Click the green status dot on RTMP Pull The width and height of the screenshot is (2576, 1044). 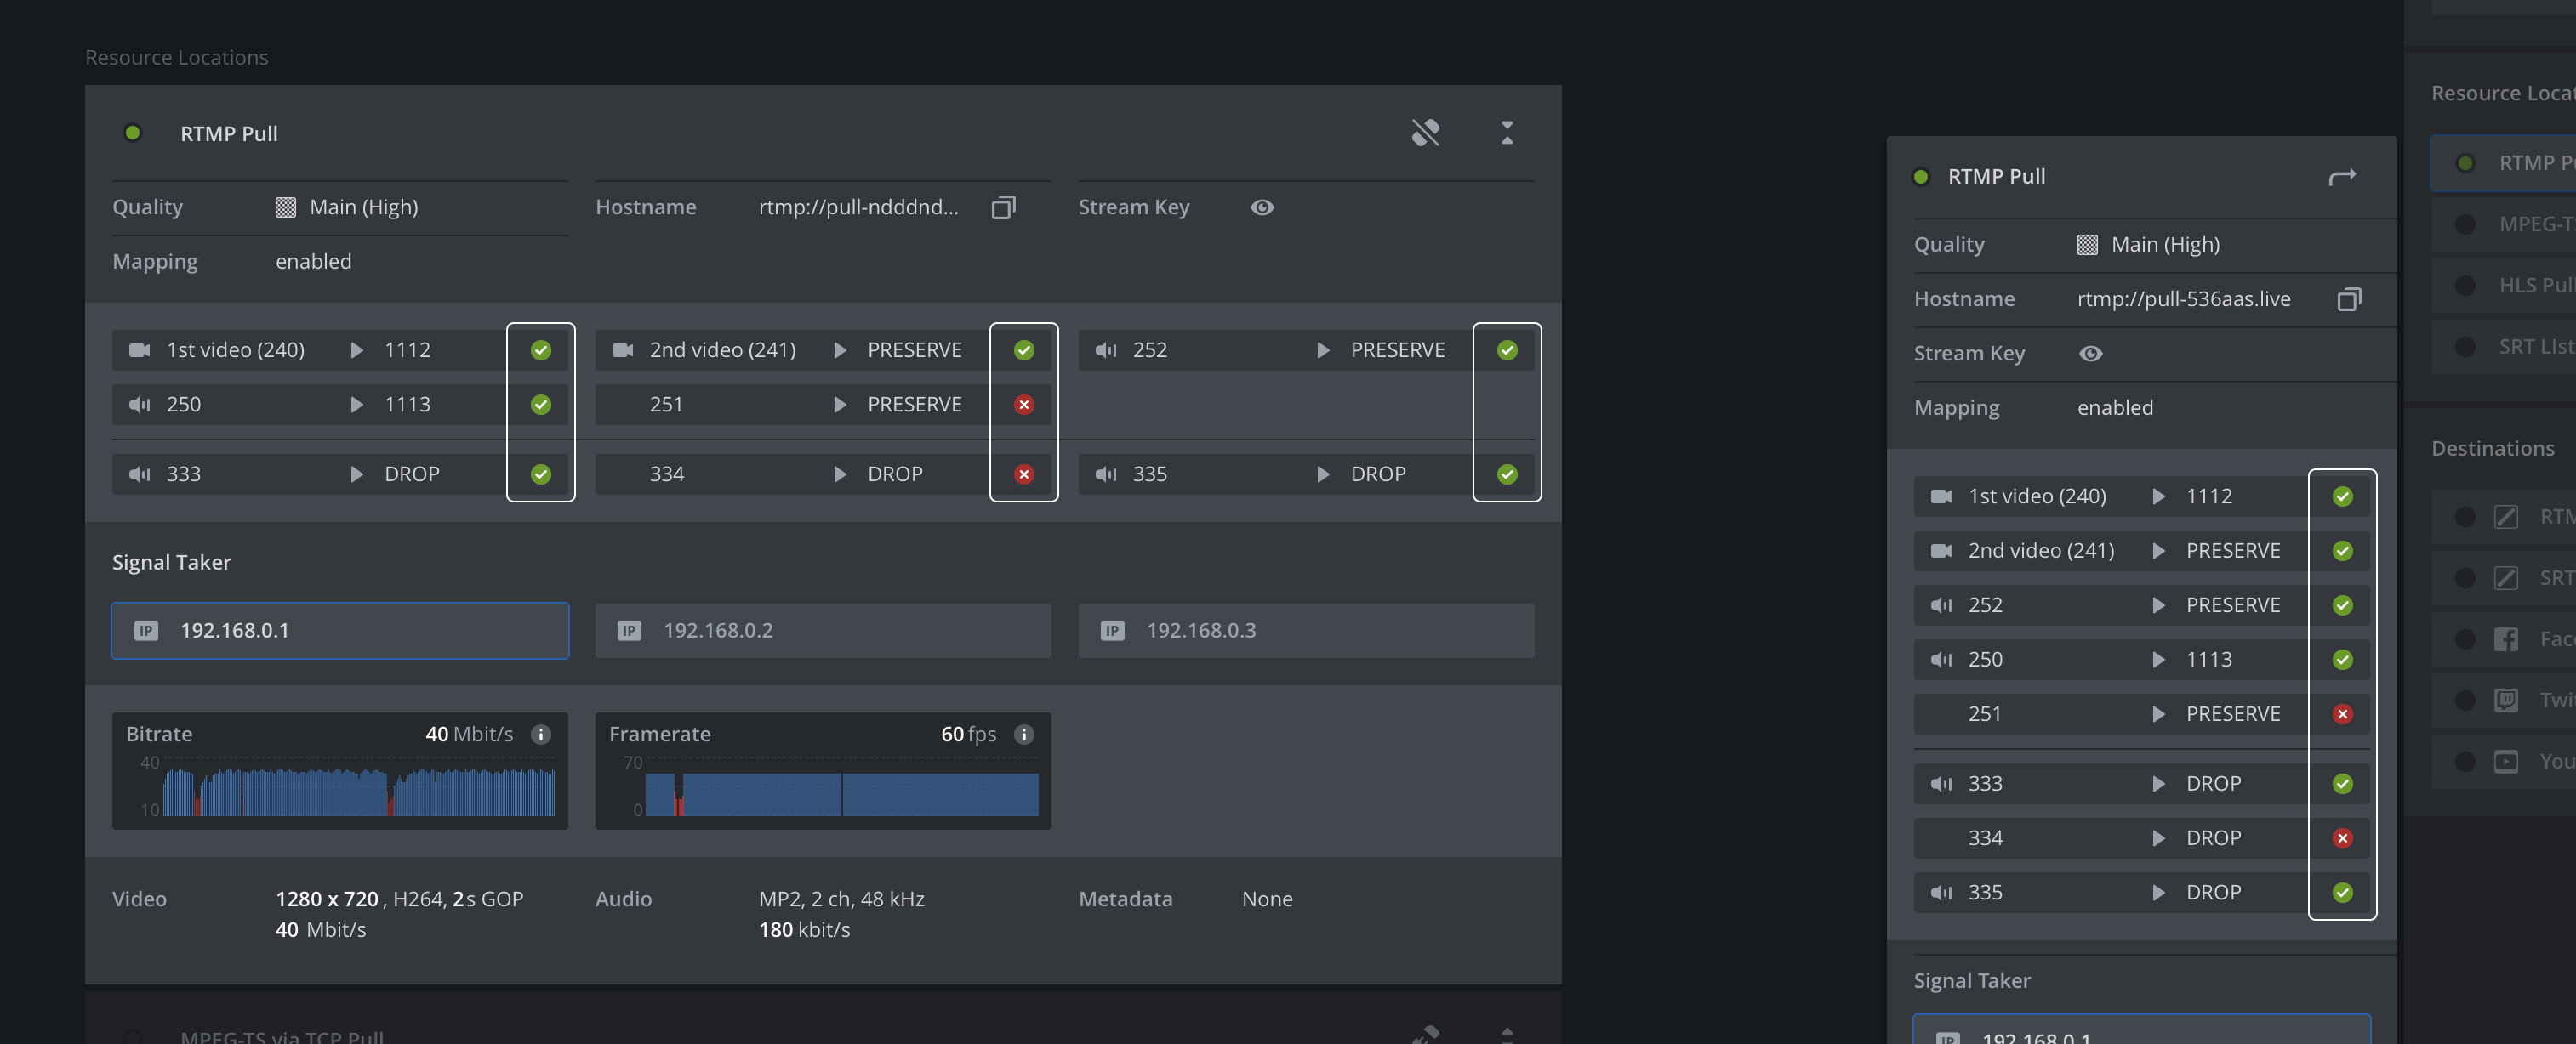(133, 132)
